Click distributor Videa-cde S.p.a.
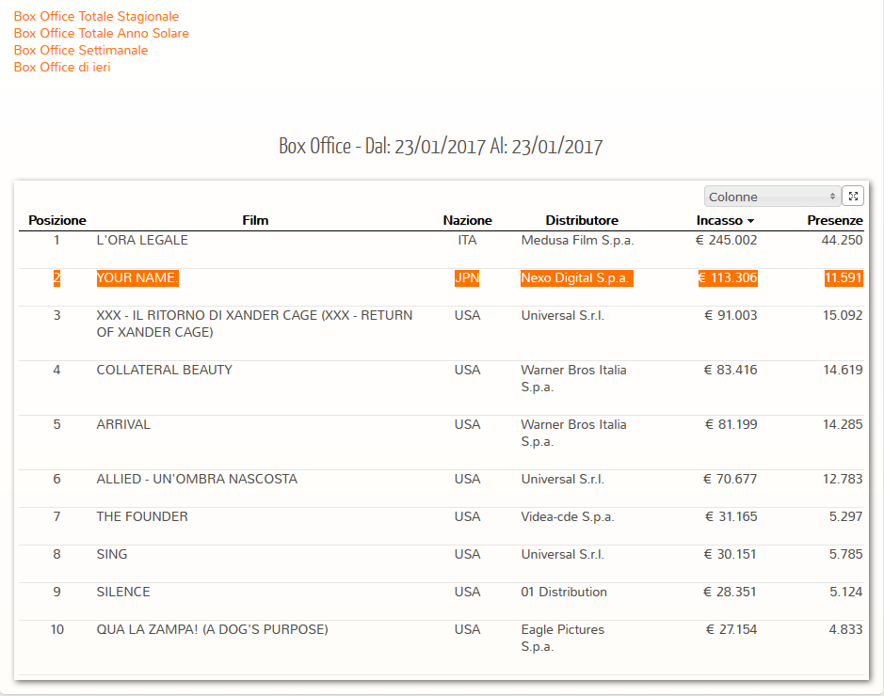Viewport: 884px width, 696px height. click(567, 517)
